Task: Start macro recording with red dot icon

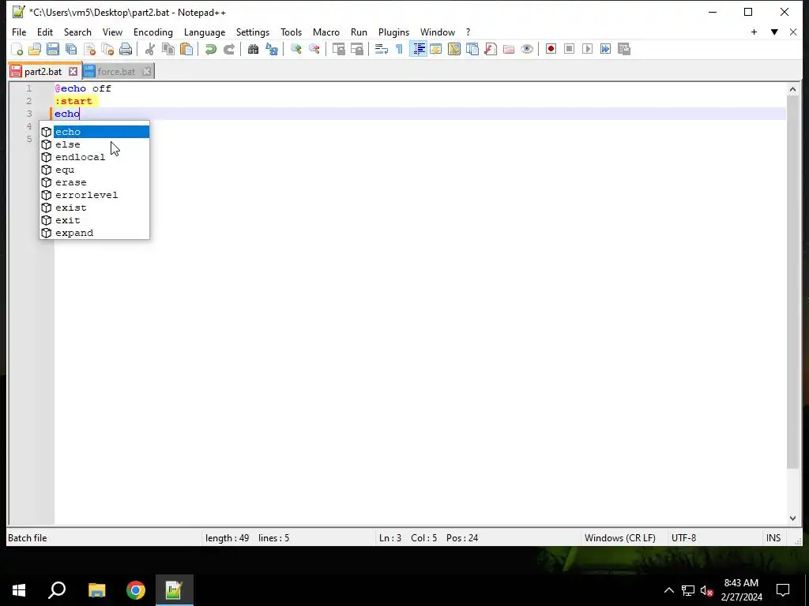Action: [x=551, y=49]
